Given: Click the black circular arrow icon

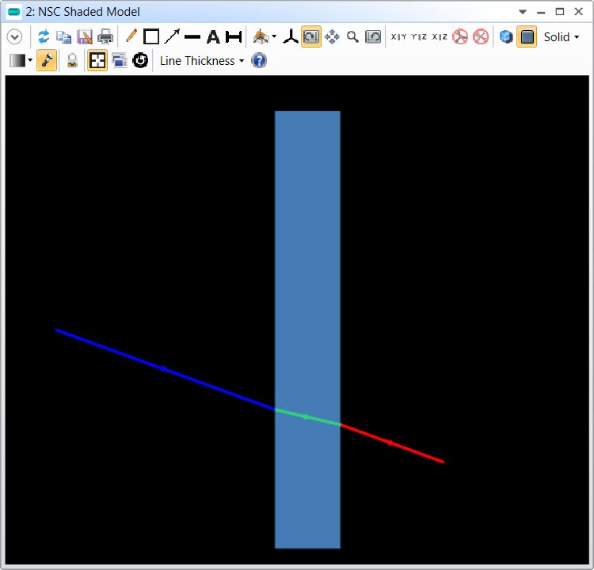Looking at the screenshot, I should (x=140, y=61).
